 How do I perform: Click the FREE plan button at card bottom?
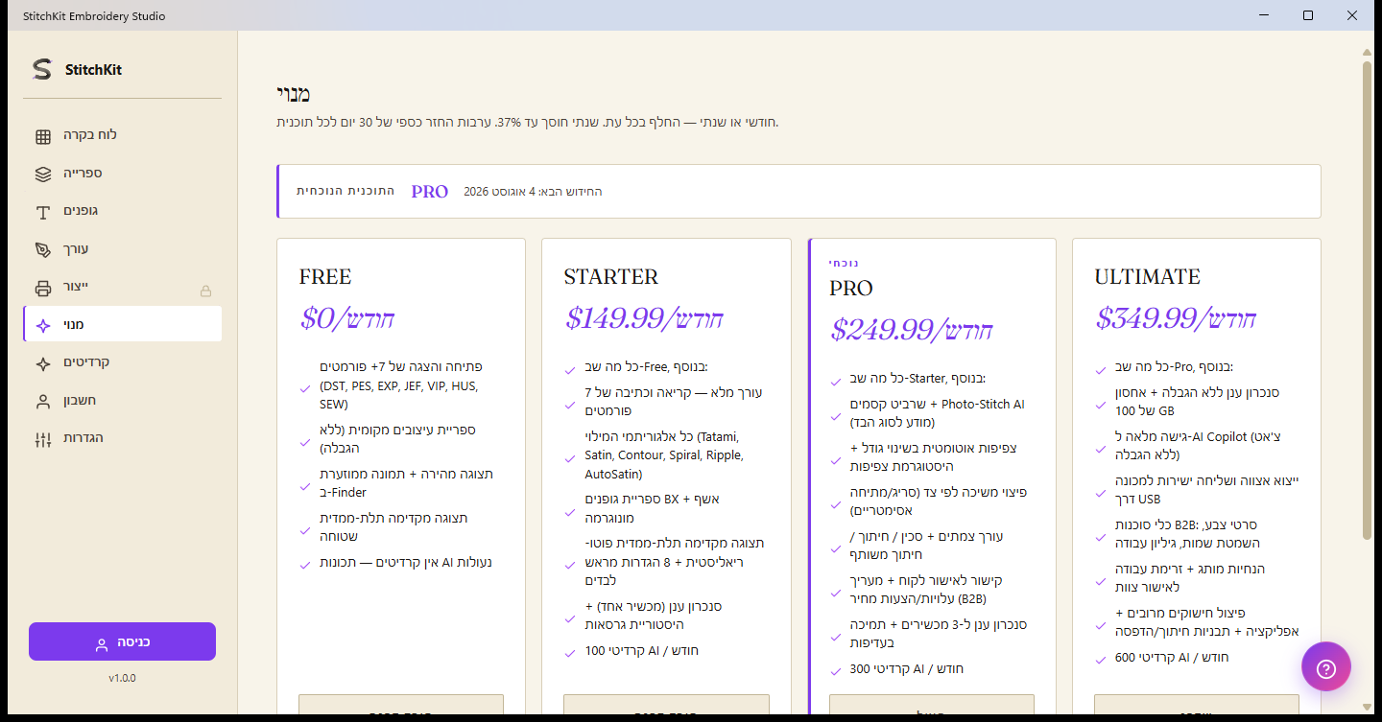pyautogui.click(x=401, y=707)
